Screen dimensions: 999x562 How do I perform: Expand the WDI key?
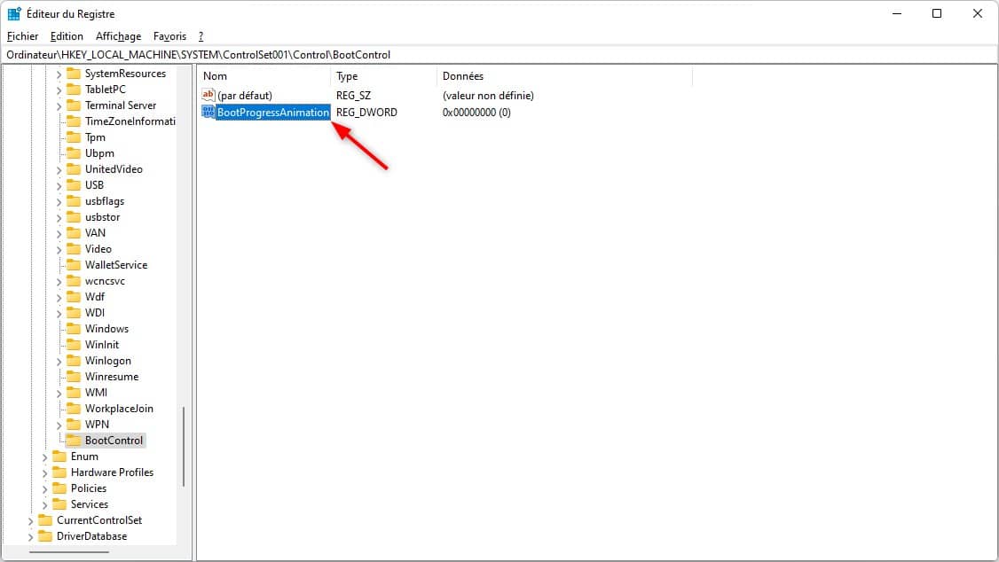point(59,313)
